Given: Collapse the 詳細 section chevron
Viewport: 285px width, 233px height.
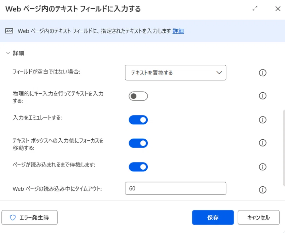Looking at the screenshot, I should [x=8, y=53].
